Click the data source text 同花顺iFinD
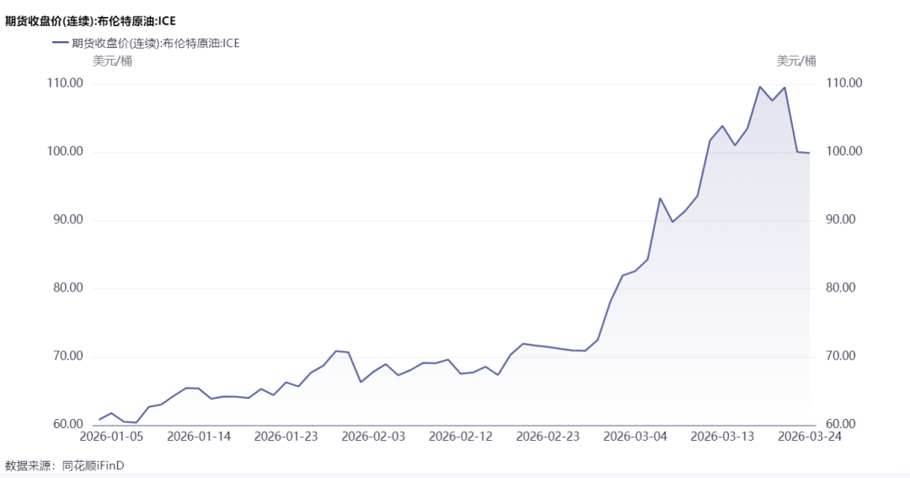The width and height of the screenshot is (910, 478). tap(93, 466)
